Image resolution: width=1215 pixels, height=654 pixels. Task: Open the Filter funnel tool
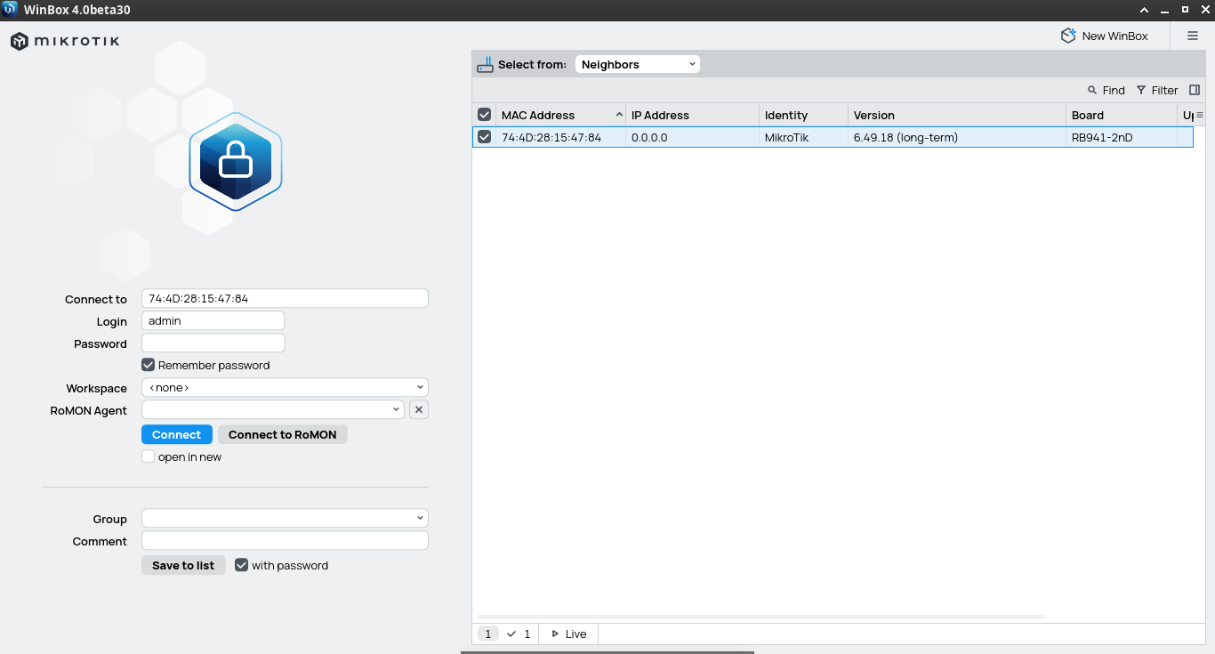1141,90
